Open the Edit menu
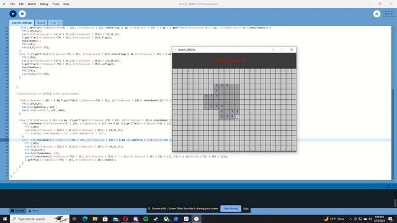This screenshot has width=397, height=223. tap(21, 4)
